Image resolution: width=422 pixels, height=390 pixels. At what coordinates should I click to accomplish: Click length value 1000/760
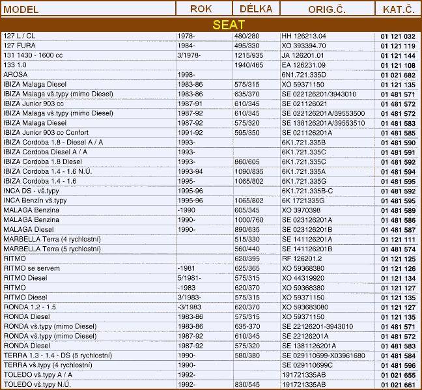(249, 220)
